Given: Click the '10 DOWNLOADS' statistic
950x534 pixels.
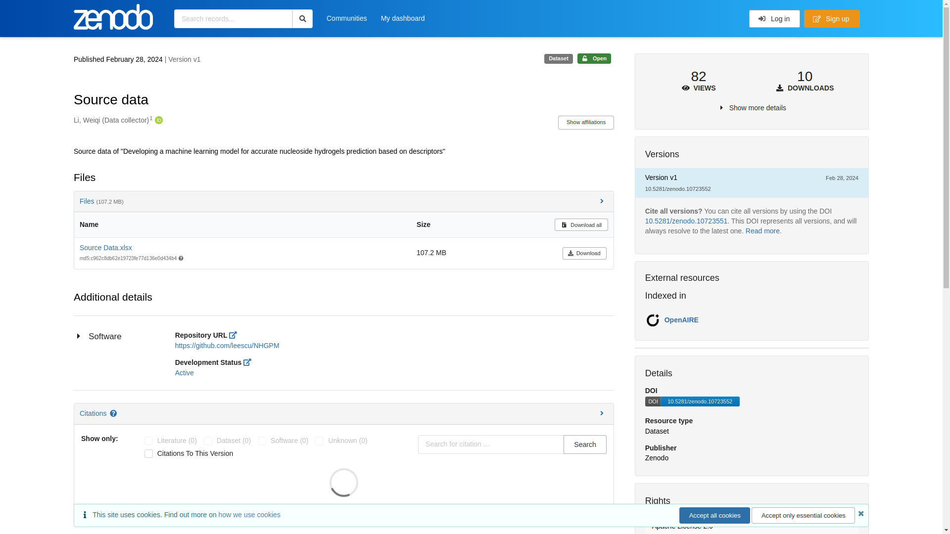Looking at the screenshot, I should coord(805,81).
